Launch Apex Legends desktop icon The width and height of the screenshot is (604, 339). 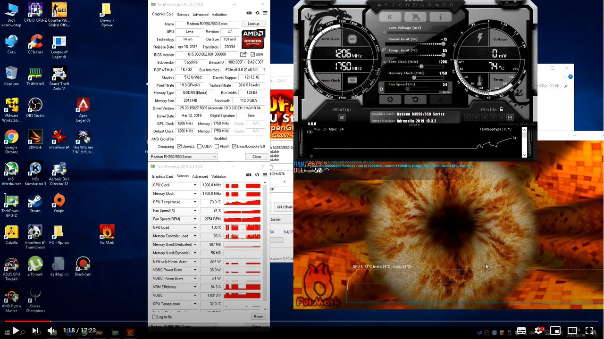[83, 110]
